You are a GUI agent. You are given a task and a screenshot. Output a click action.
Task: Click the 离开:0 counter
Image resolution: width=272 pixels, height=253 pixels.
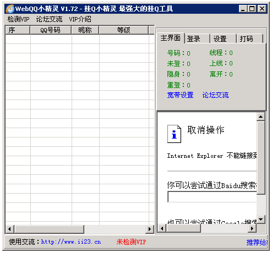point(221,74)
